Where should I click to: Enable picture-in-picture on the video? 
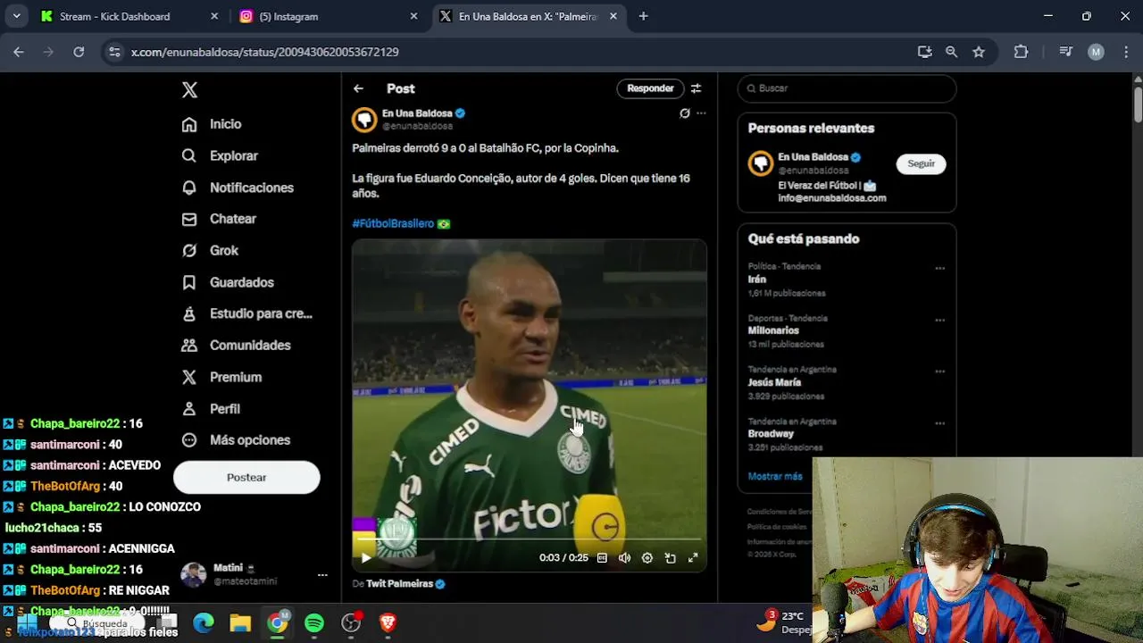pyautogui.click(x=670, y=557)
